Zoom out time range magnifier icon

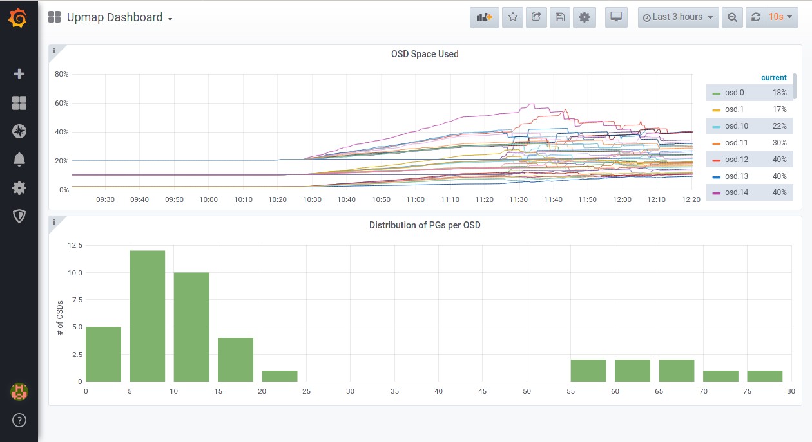click(732, 17)
